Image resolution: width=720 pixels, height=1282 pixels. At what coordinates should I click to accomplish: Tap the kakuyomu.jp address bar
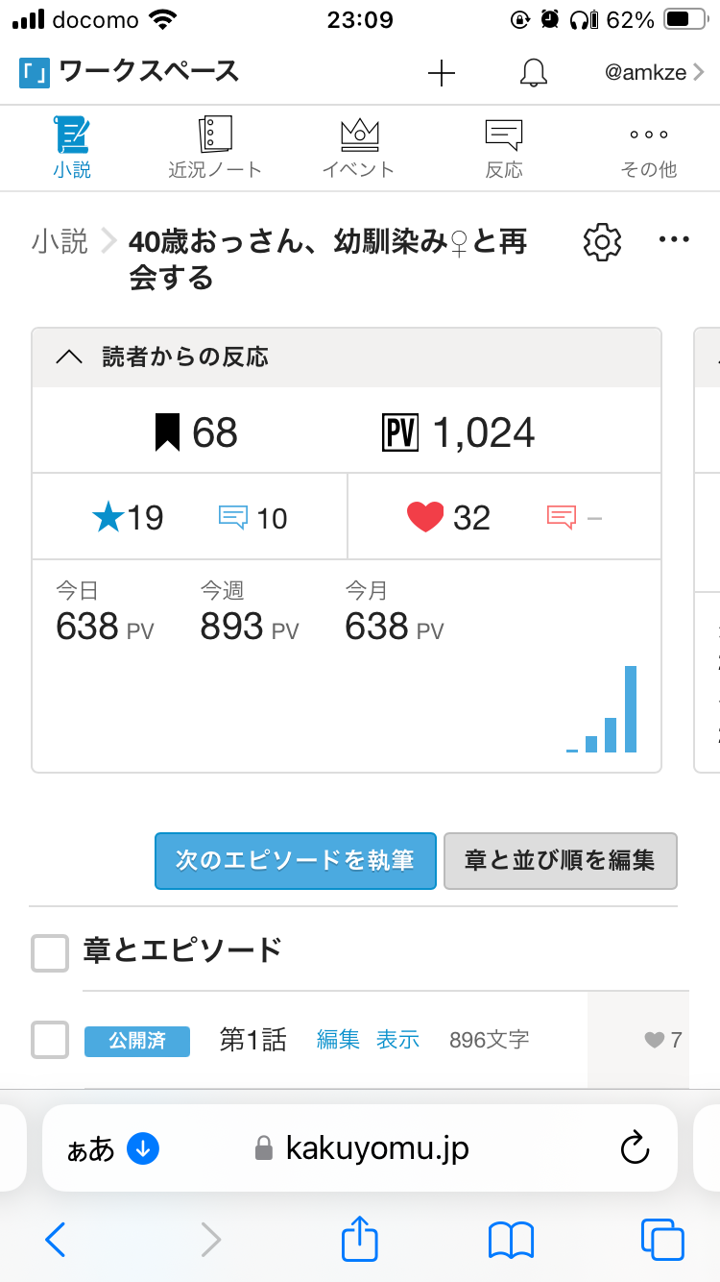376,1147
